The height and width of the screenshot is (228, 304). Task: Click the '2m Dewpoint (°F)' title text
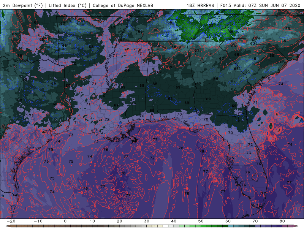pyautogui.click(x=23, y=5)
